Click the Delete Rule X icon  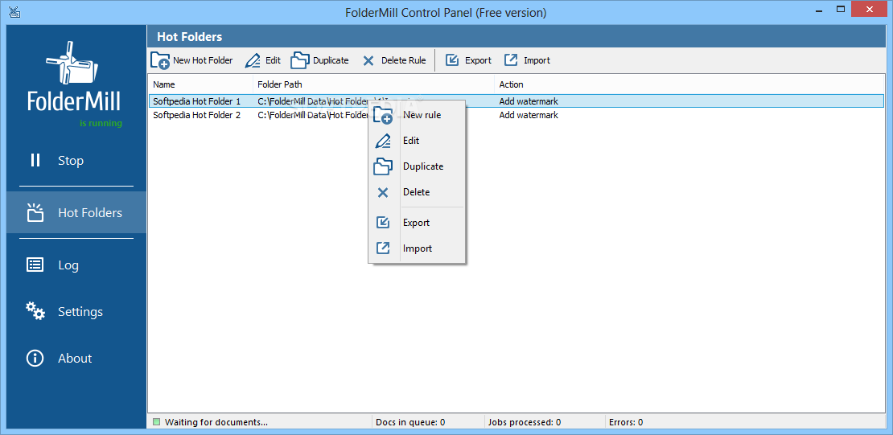click(x=368, y=60)
